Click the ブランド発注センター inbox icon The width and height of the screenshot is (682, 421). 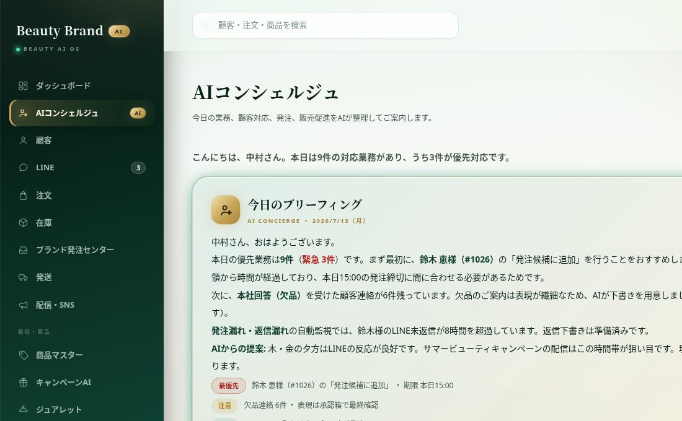(x=23, y=250)
